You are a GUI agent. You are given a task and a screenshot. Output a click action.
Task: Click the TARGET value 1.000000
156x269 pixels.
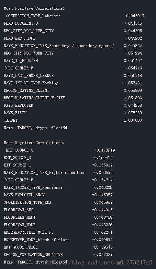[133, 120]
